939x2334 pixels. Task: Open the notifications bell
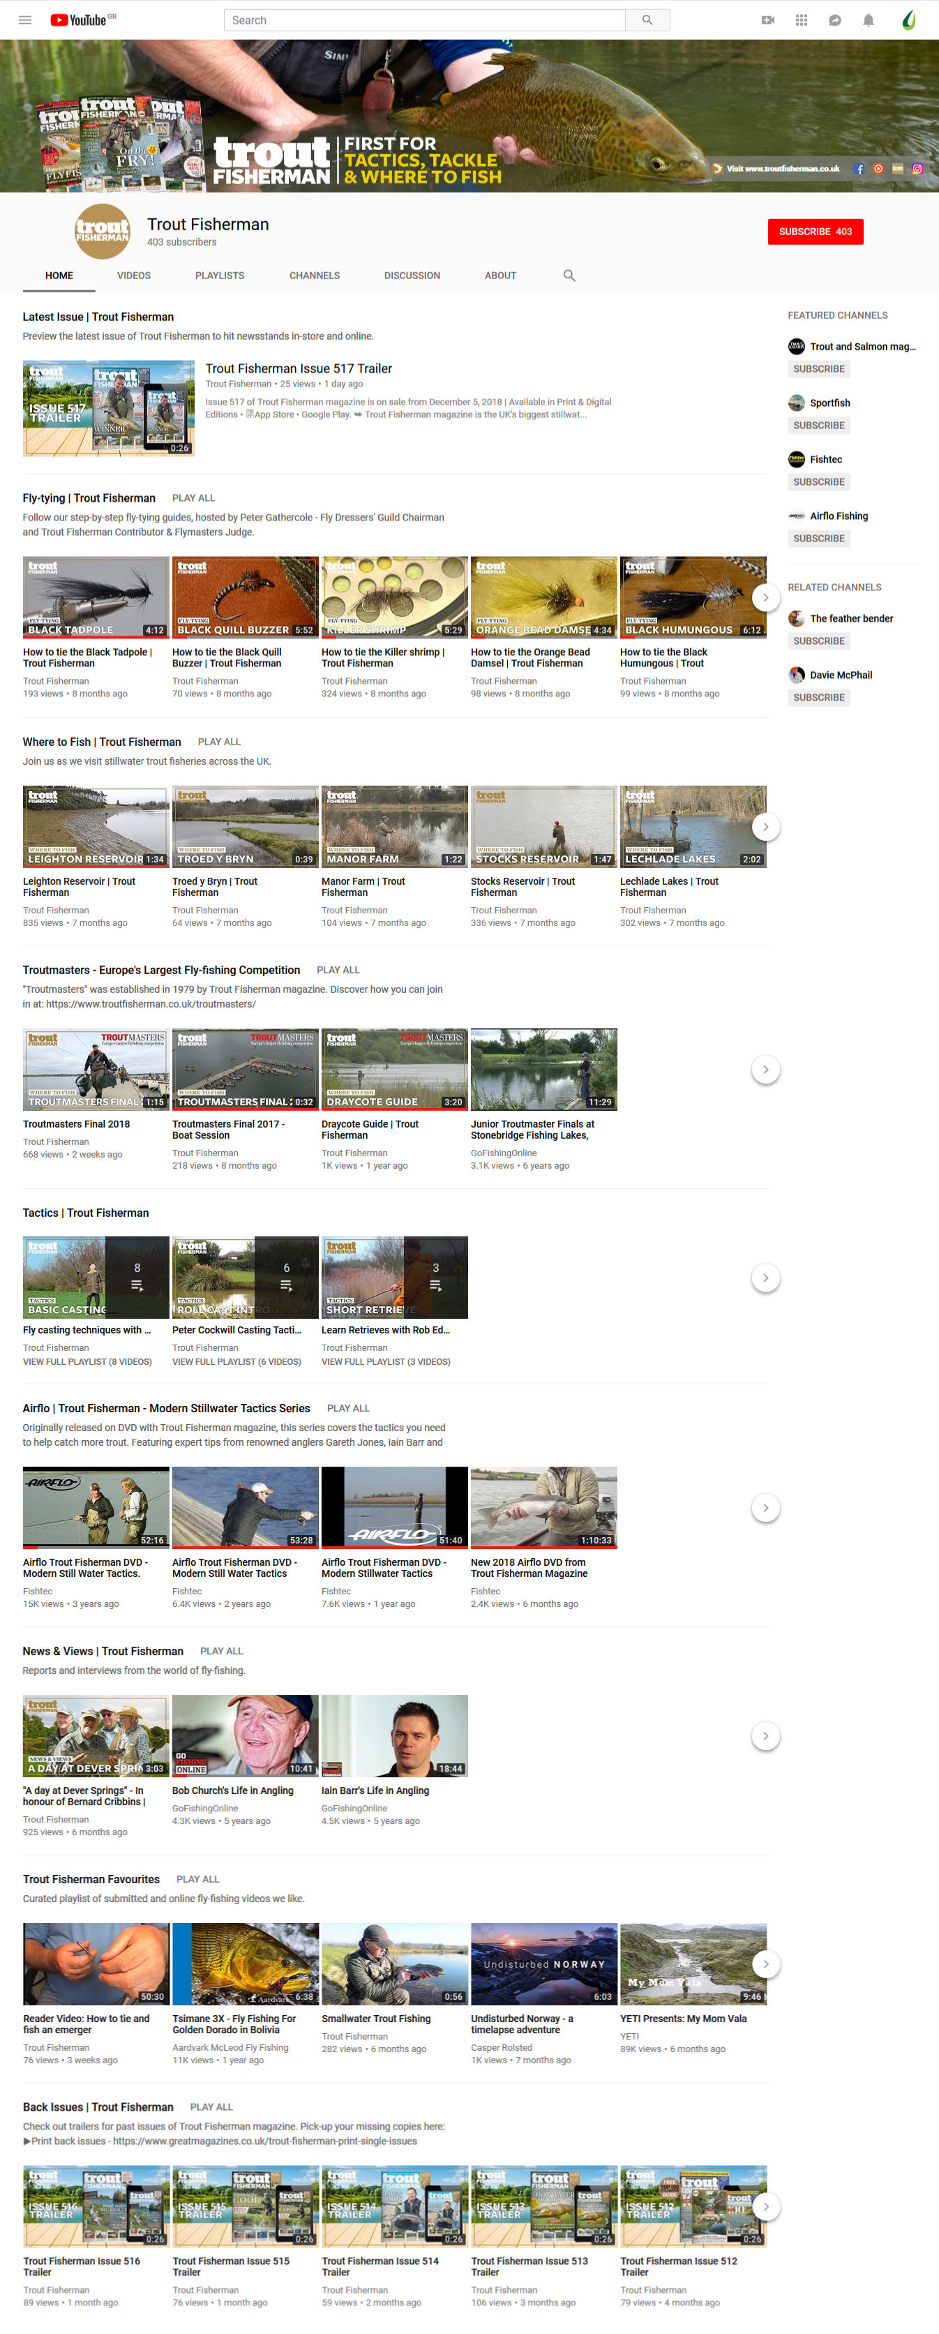pos(869,20)
